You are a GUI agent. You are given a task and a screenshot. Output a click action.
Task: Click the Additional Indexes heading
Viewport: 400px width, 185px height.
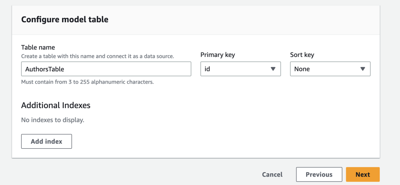[55, 105]
